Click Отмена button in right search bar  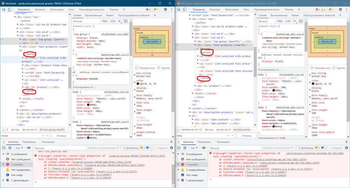click(246, 135)
